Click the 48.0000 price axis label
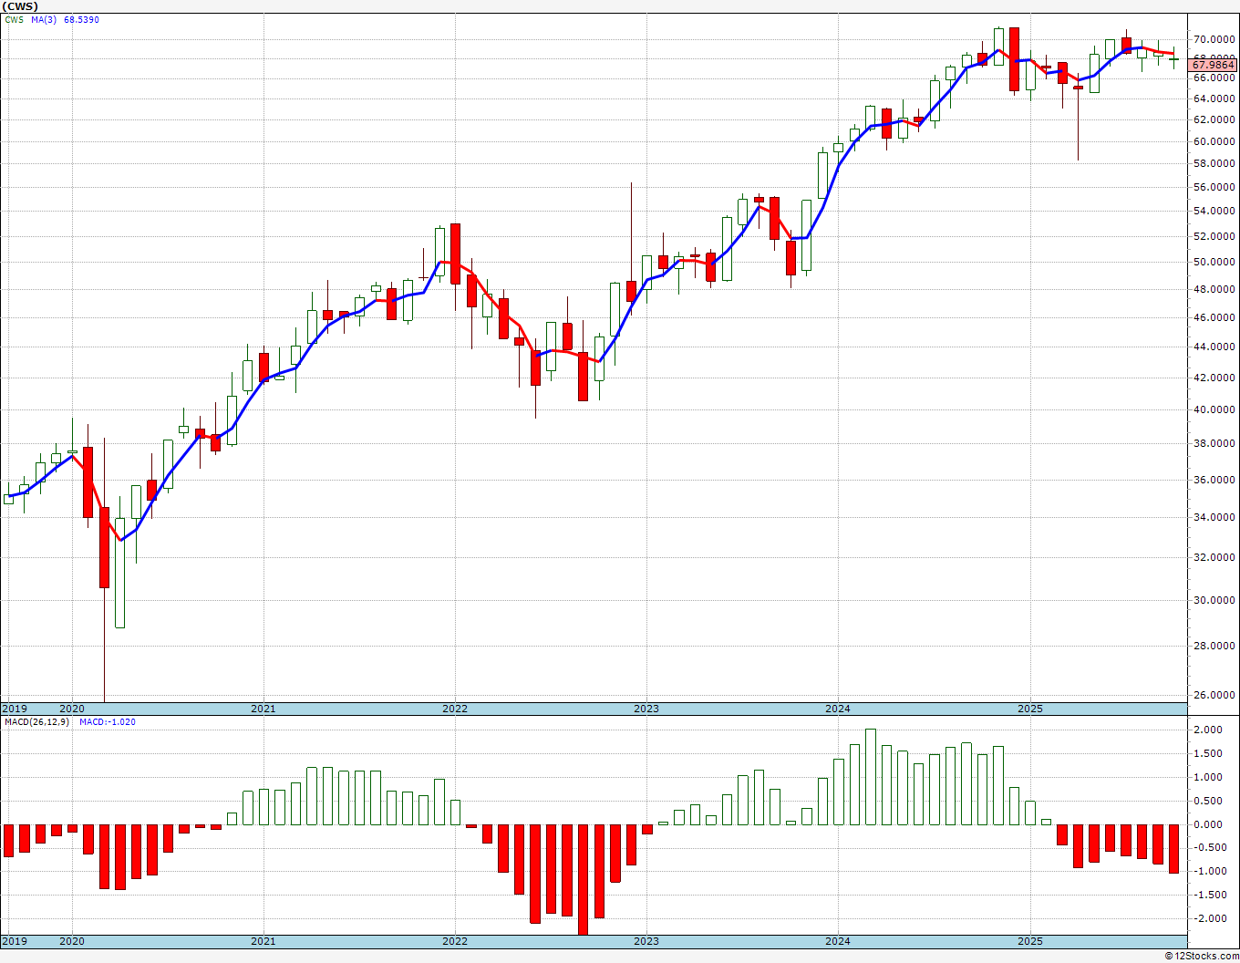The image size is (1240, 963). click(1214, 290)
